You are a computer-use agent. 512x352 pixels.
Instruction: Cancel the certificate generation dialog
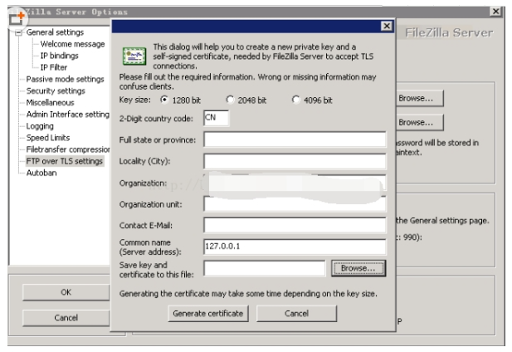pos(296,313)
